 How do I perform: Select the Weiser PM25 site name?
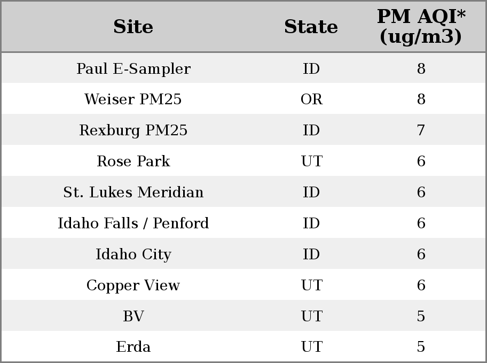pos(133,99)
